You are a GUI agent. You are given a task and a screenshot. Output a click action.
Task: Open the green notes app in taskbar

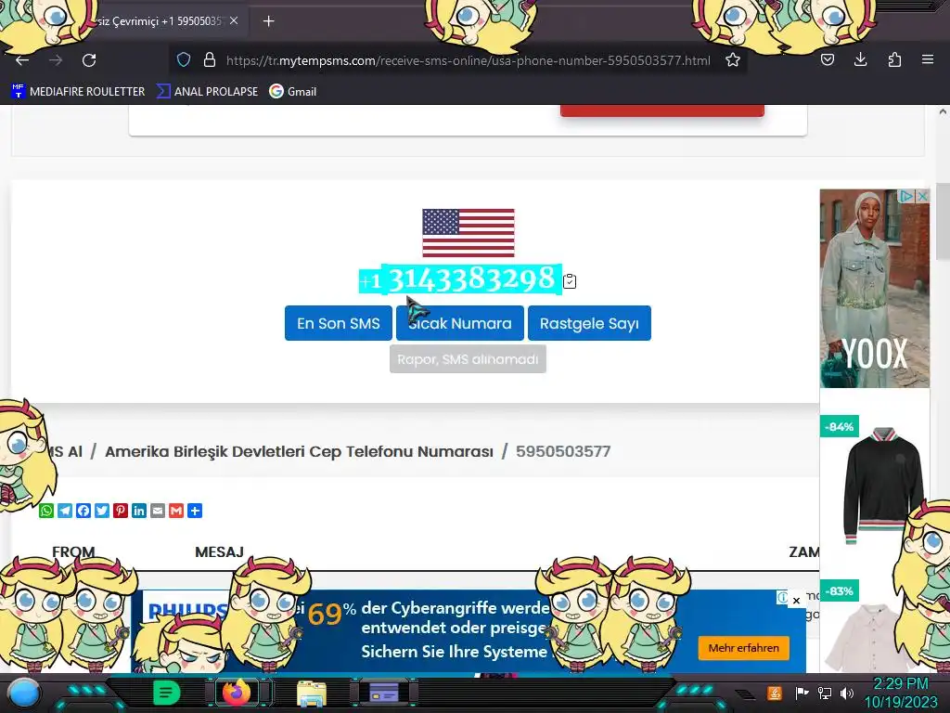pyautogui.click(x=166, y=693)
